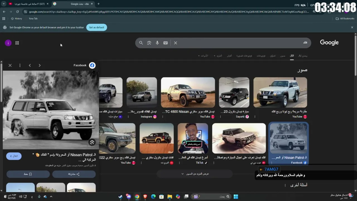Open Steam from the taskbar
The image size is (357, 201).
[120, 197]
